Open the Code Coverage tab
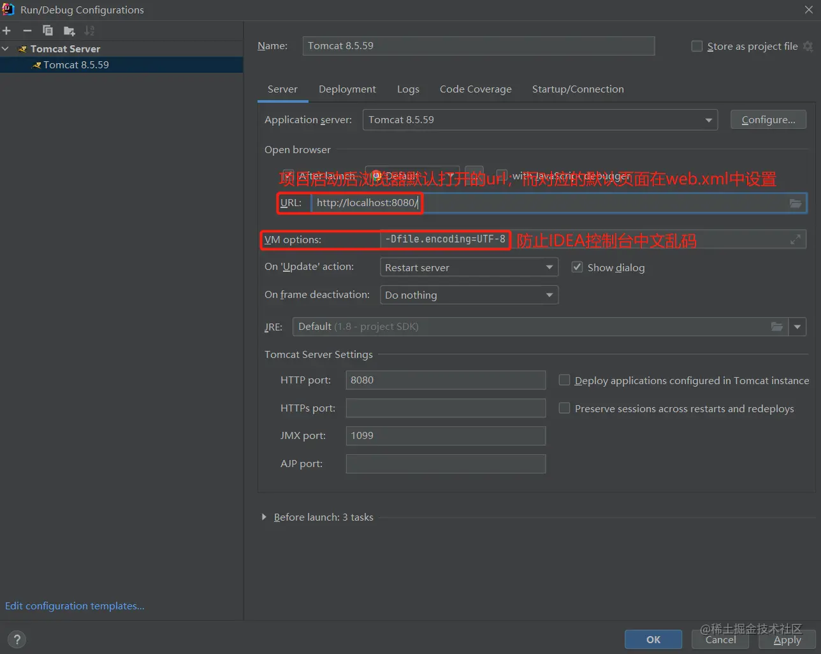 coord(476,89)
